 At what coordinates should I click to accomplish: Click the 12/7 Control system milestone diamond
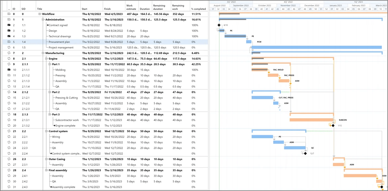pyautogui.click(x=305, y=153)
